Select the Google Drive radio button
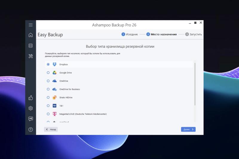 pyautogui.click(x=48, y=73)
